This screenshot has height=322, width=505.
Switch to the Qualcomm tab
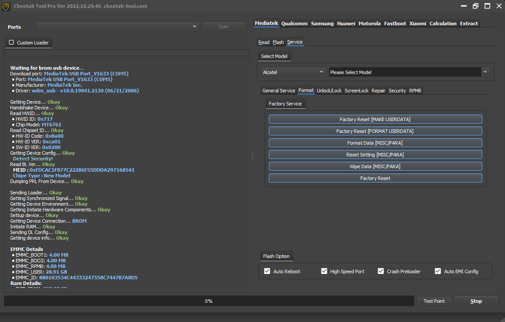point(295,24)
